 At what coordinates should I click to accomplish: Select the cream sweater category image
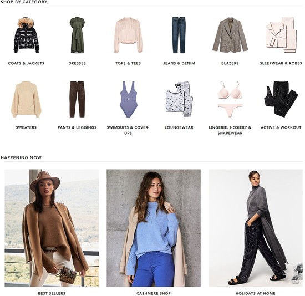click(26, 99)
